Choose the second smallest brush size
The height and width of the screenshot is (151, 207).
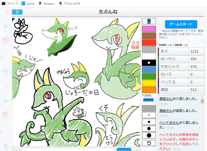pyautogui.click(x=149, y=115)
